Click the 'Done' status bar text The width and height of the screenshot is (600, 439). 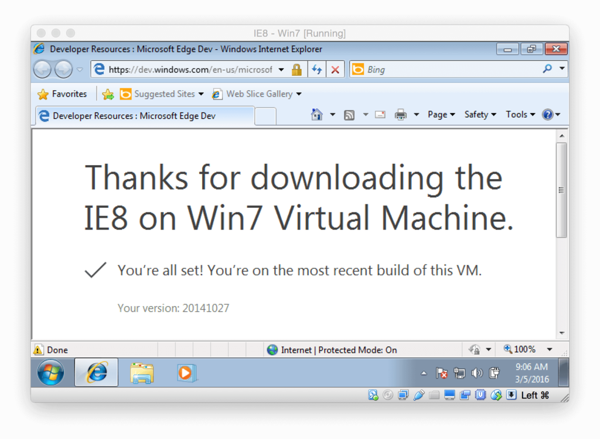(x=57, y=350)
